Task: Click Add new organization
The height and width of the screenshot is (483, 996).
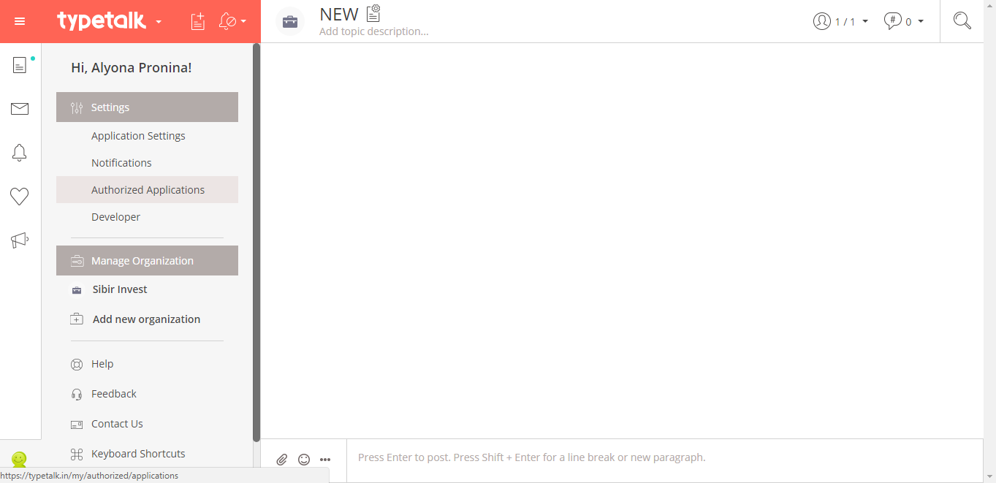Action: (147, 319)
